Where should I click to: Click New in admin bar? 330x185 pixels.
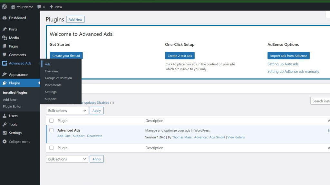point(59,7)
